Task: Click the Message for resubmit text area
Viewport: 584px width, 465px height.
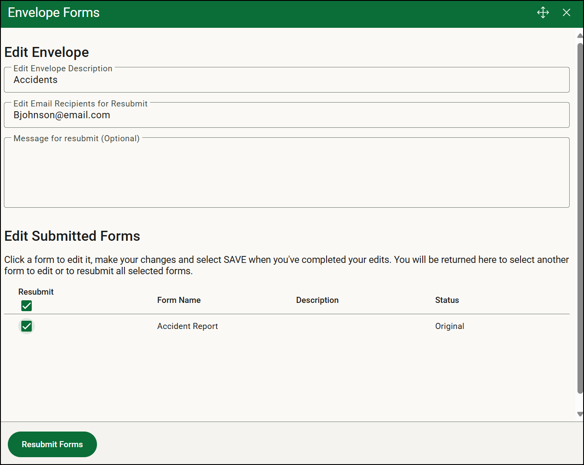Action: (287, 173)
